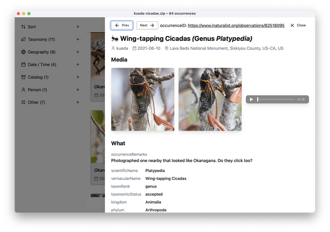Open the first cicada photo thumbnail

(143, 99)
